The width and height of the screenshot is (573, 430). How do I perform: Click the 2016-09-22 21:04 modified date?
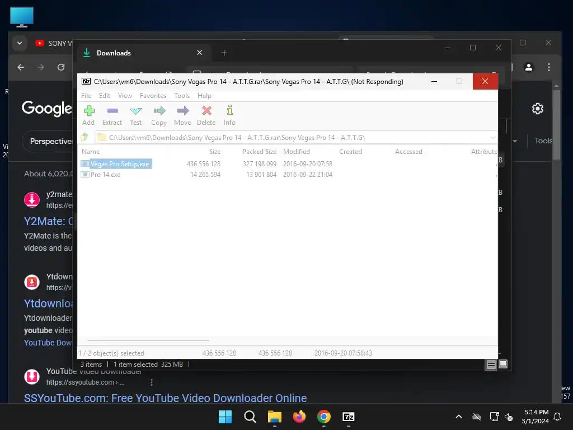307,175
